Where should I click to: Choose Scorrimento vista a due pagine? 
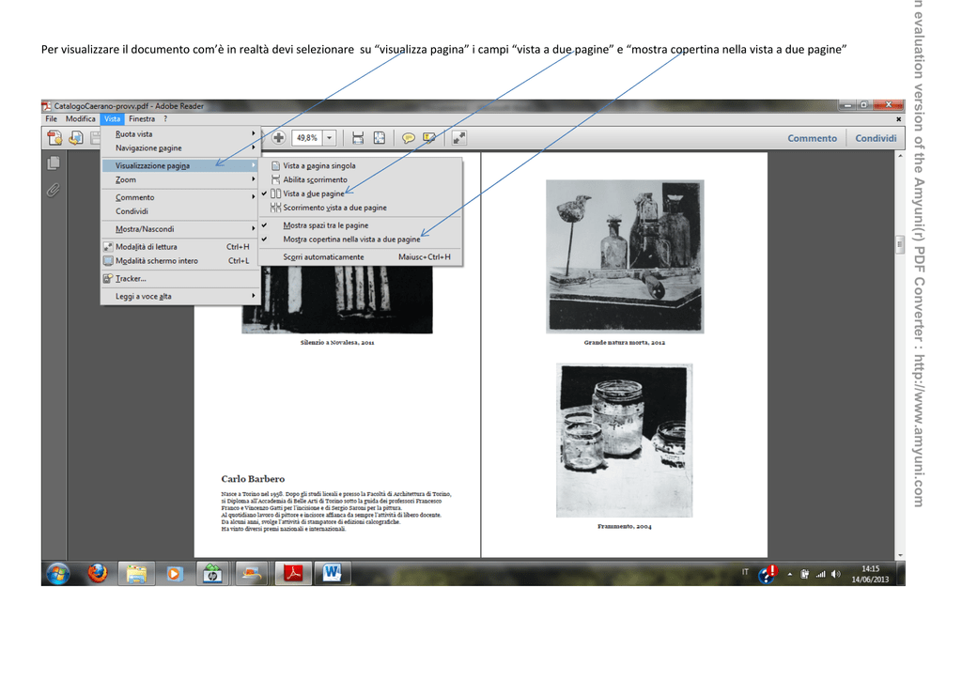point(361,208)
